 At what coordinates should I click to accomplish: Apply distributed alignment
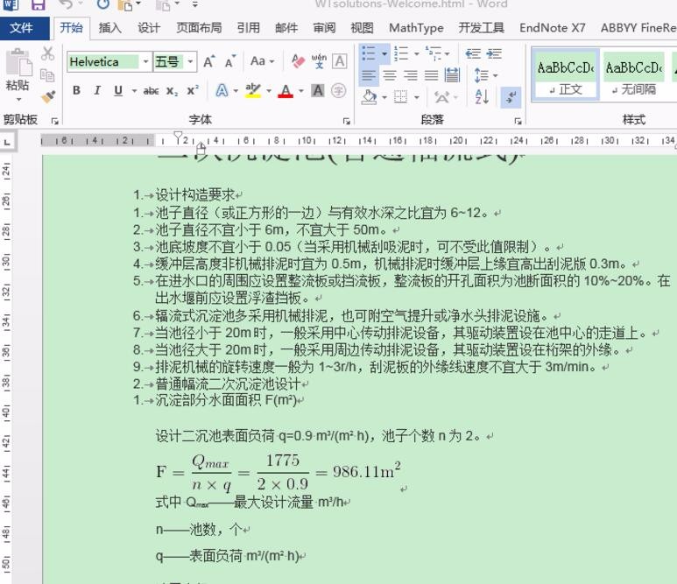[x=452, y=75]
